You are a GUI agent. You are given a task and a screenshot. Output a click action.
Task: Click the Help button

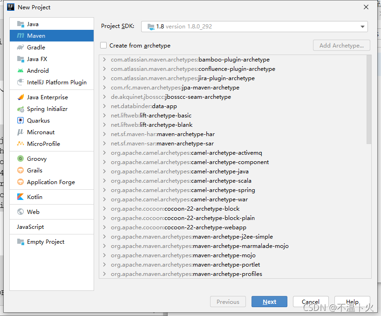point(352,302)
